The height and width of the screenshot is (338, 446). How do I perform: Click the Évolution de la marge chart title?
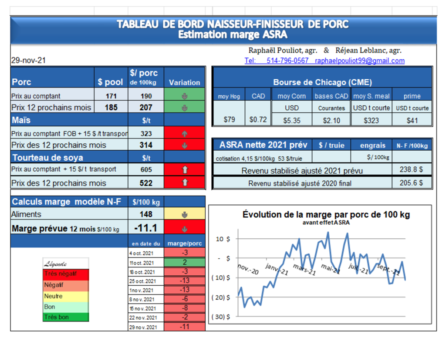326,214
